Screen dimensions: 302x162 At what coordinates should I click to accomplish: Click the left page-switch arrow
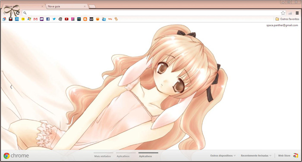click(x=11, y=87)
